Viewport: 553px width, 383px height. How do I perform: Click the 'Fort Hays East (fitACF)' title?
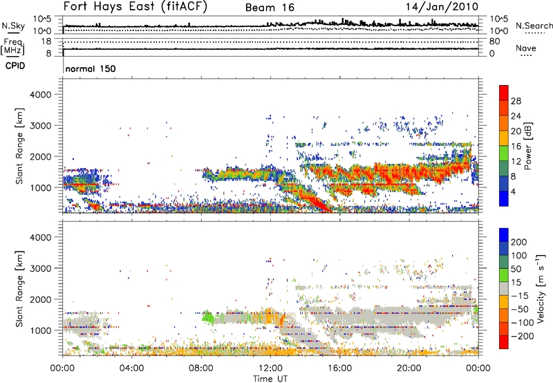click(135, 6)
